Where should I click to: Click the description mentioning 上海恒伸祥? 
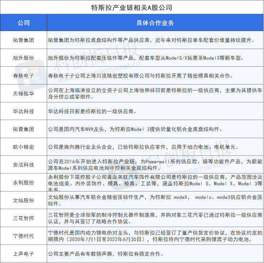tap(155, 93)
